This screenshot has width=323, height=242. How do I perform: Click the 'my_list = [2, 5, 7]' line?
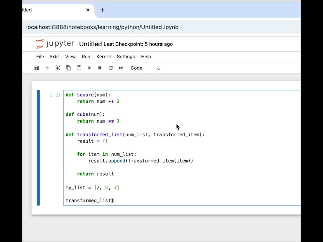[92, 187]
